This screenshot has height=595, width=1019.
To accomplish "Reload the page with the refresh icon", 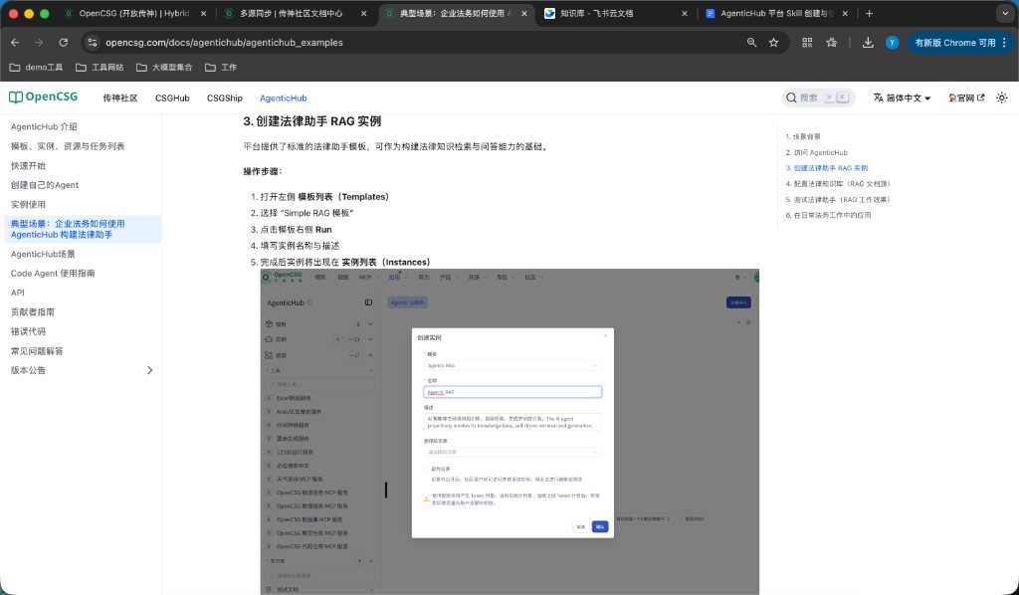I will click(x=63, y=43).
